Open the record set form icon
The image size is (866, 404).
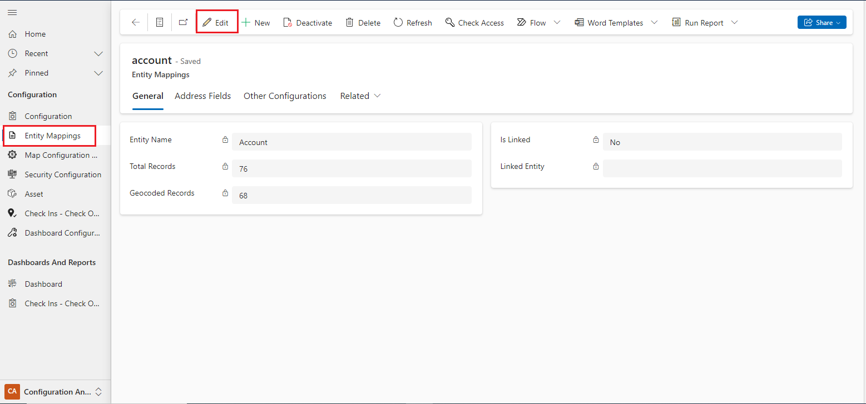click(x=160, y=23)
